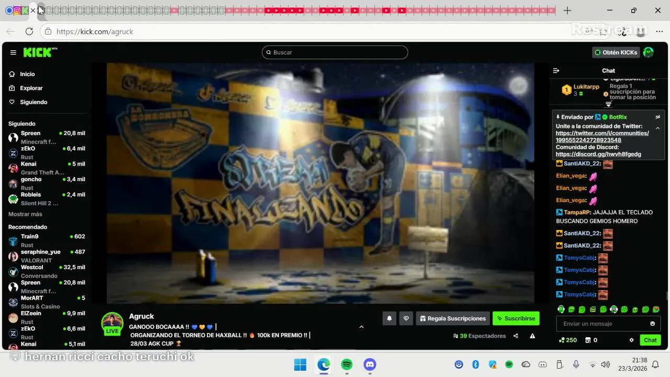Insert the sunglasses headphones Kick emote
Screen dimensions: 670x377
coord(614,309)
